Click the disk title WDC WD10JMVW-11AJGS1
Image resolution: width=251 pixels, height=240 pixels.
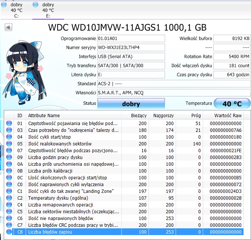[127, 28]
